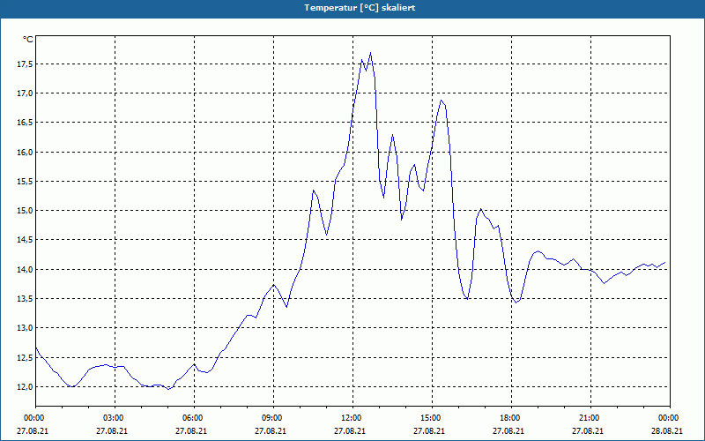The width and height of the screenshot is (705, 441).
Task: Click the 12,5 y-axis value
Action: (x=25, y=358)
